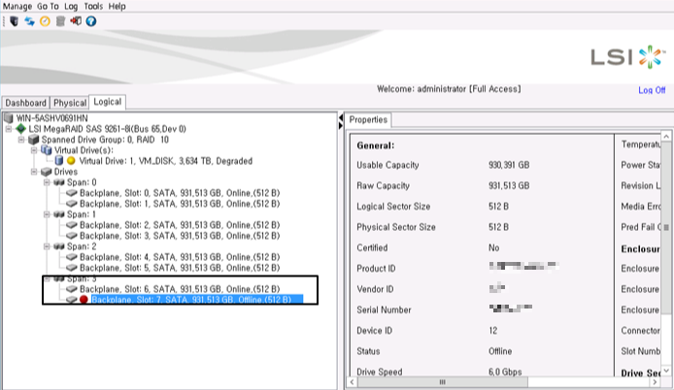Click the red offline status indicator on Slot 7
Image resolution: width=674 pixels, height=390 pixels.
coord(84,300)
